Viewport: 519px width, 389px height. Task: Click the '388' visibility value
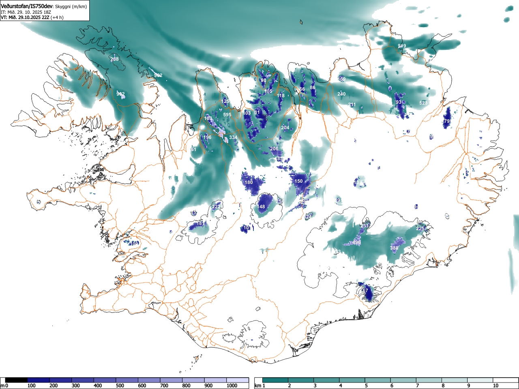pos(394,248)
